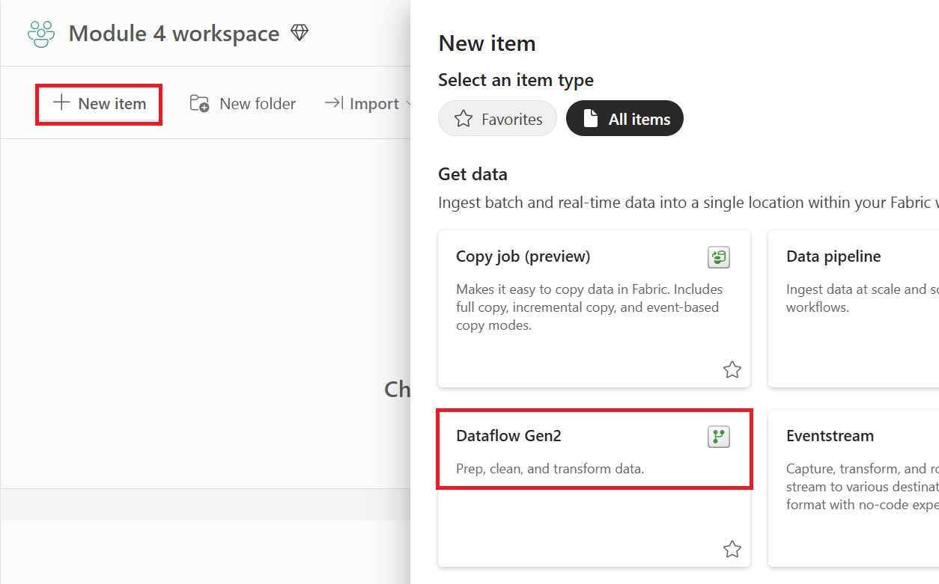
Task: Click the New item panel heading
Action: click(x=487, y=43)
